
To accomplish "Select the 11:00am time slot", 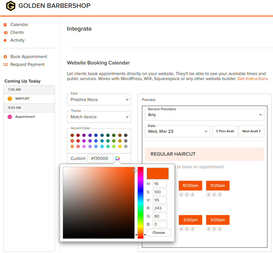I will [218, 185].
